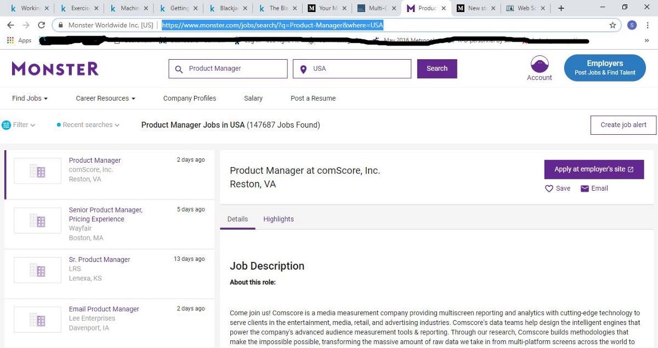The height and width of the screenshot is (348, 658).
Task: Show more bookmarks chevron
Action: point(647,41)
